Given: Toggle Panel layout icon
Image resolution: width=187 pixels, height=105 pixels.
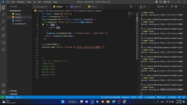Looking at the screenshot, I should (x=161, y=2).
